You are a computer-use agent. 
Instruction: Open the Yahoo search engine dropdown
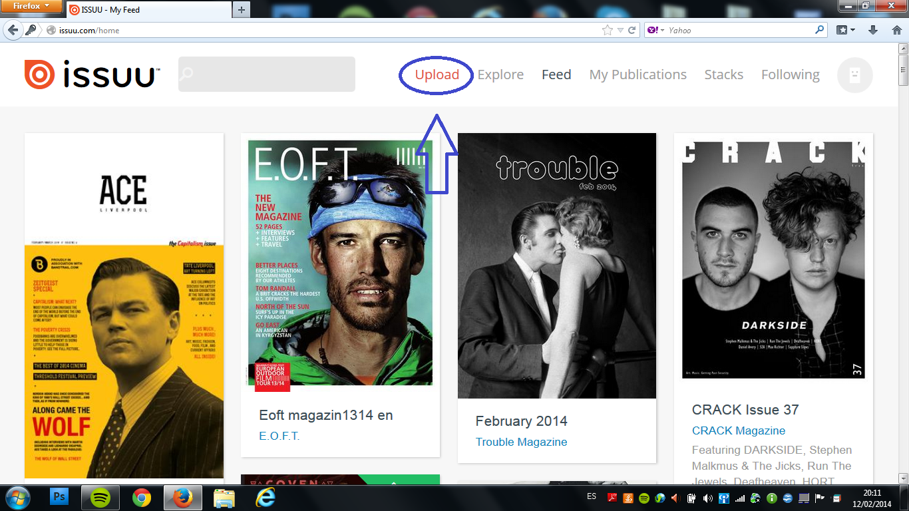pyautogui.click(x=656, y=30)
